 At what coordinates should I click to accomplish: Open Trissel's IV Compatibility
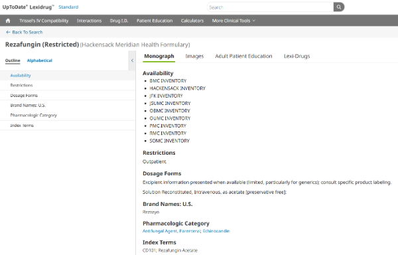tap(44, 21)
